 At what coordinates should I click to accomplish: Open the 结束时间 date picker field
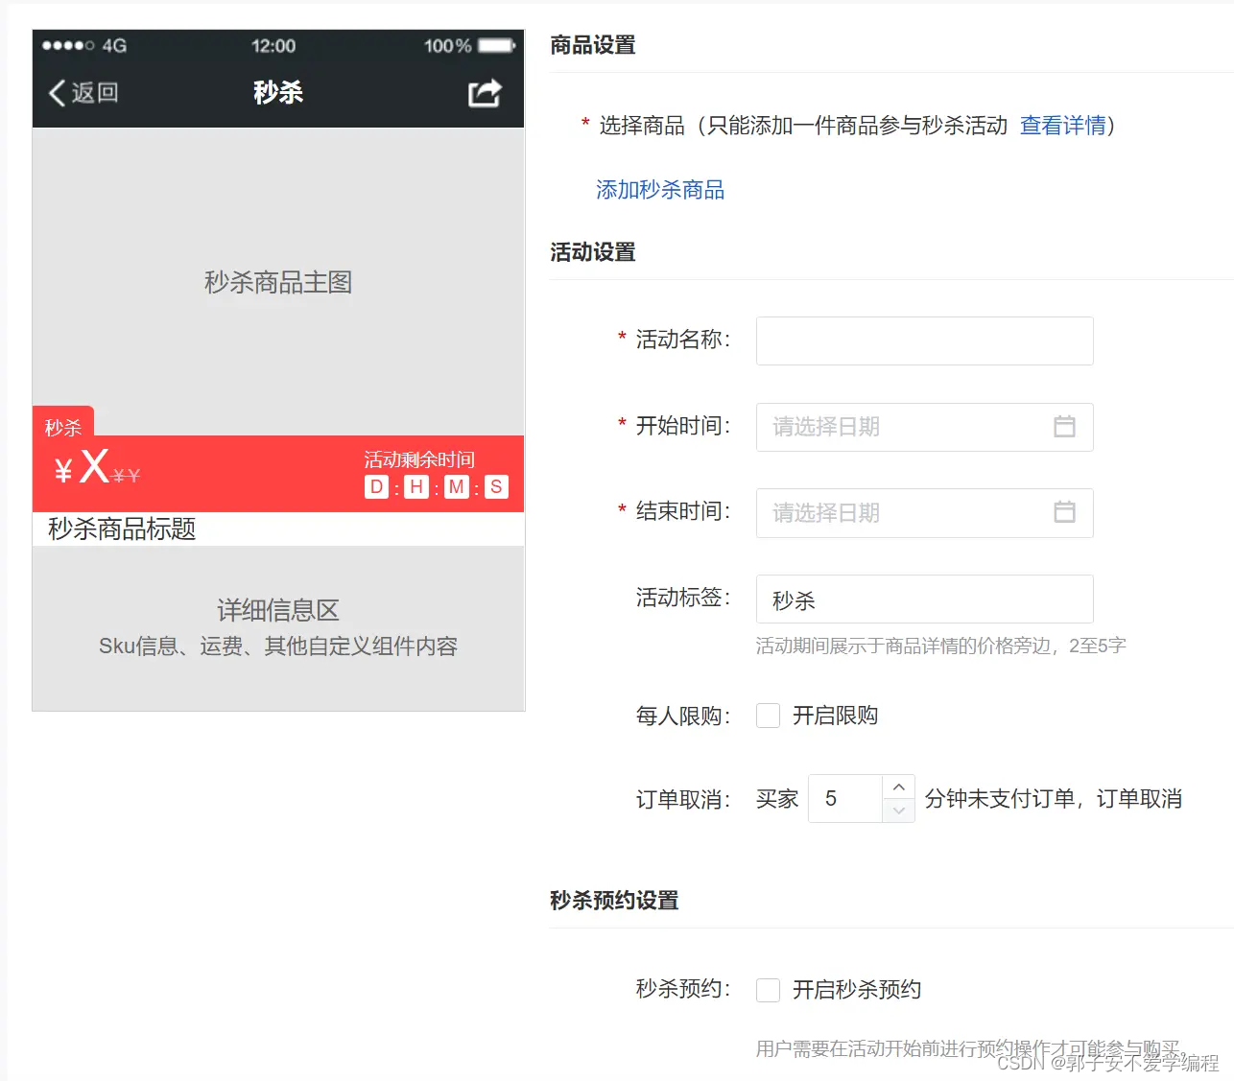click(x=924, y=513)
